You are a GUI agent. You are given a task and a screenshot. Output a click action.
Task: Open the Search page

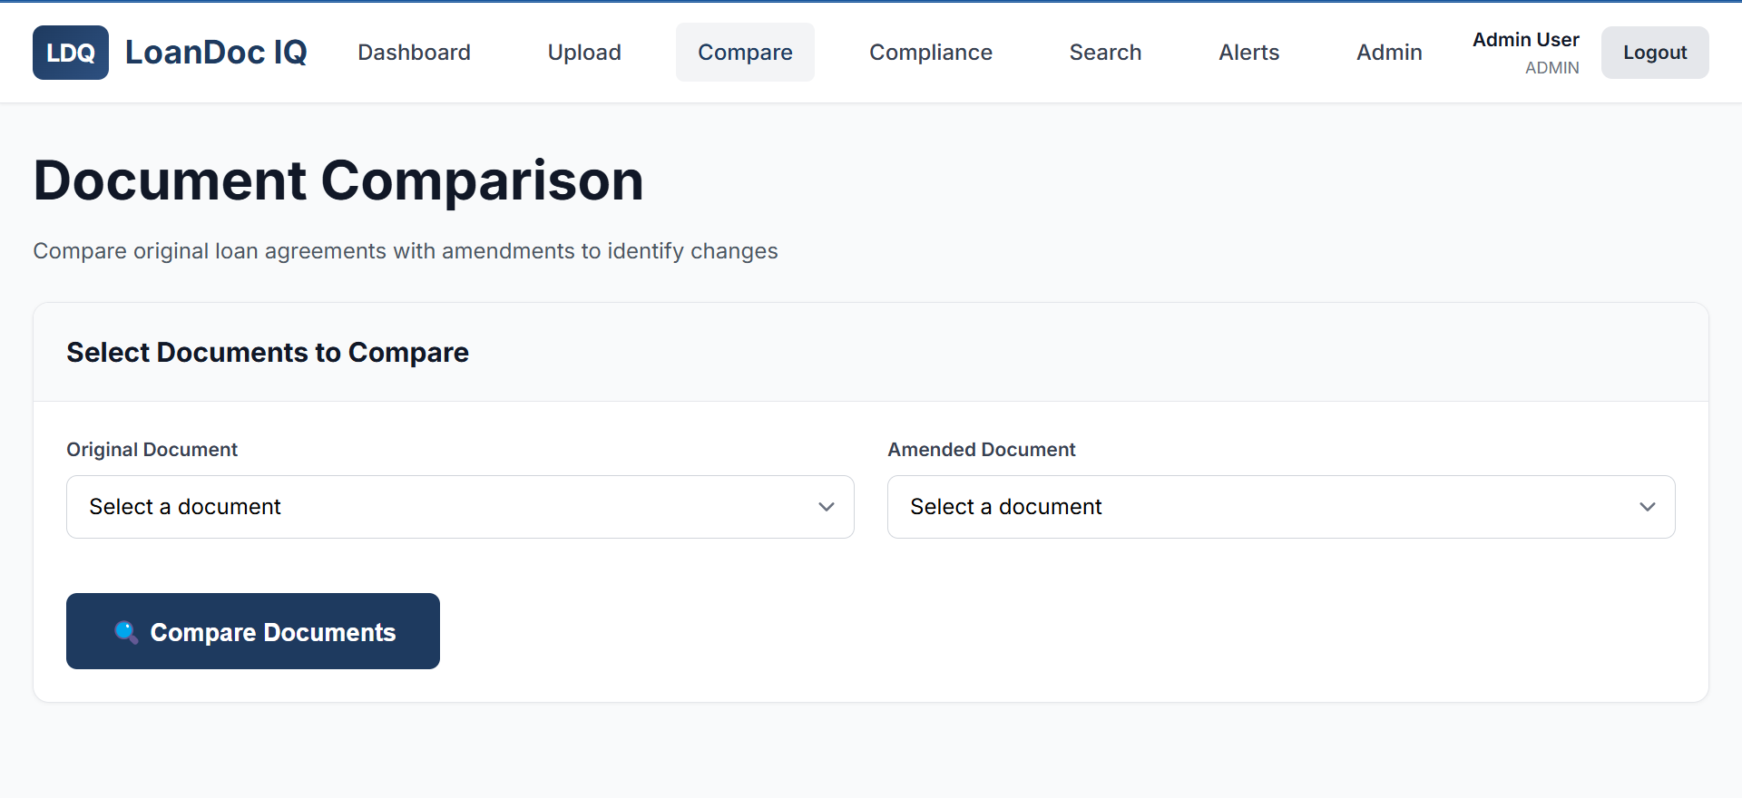[x=1105, y=53]
